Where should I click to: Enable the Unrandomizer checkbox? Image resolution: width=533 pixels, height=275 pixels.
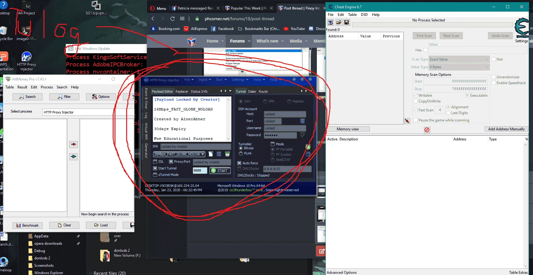tap(494, 77)
